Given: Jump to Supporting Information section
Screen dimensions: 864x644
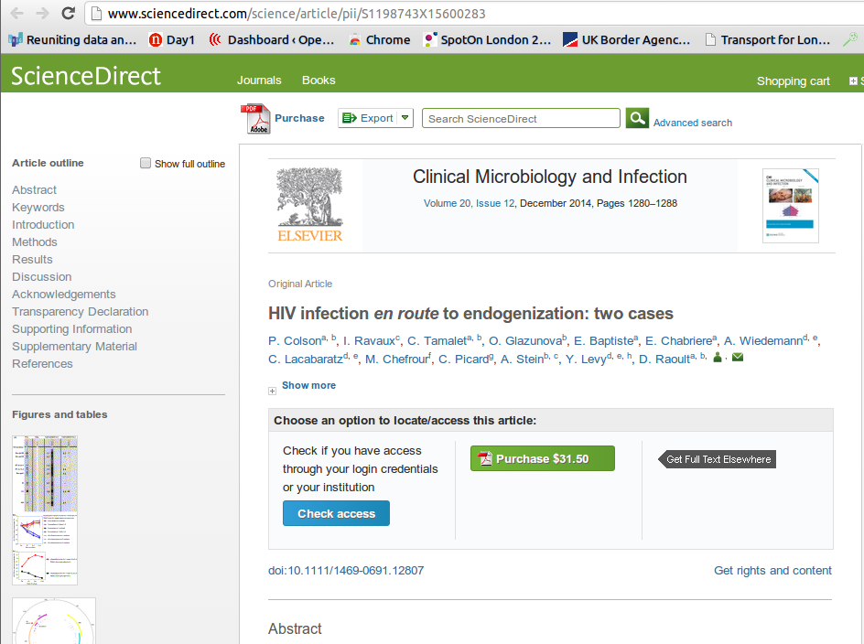Looking at the screenshot, I should [x=72, y=329].
